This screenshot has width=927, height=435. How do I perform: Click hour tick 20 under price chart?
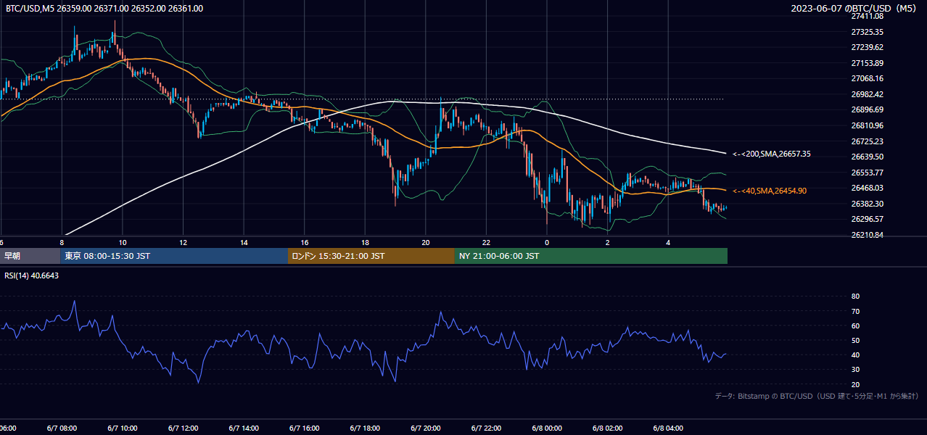click(425, 242)
